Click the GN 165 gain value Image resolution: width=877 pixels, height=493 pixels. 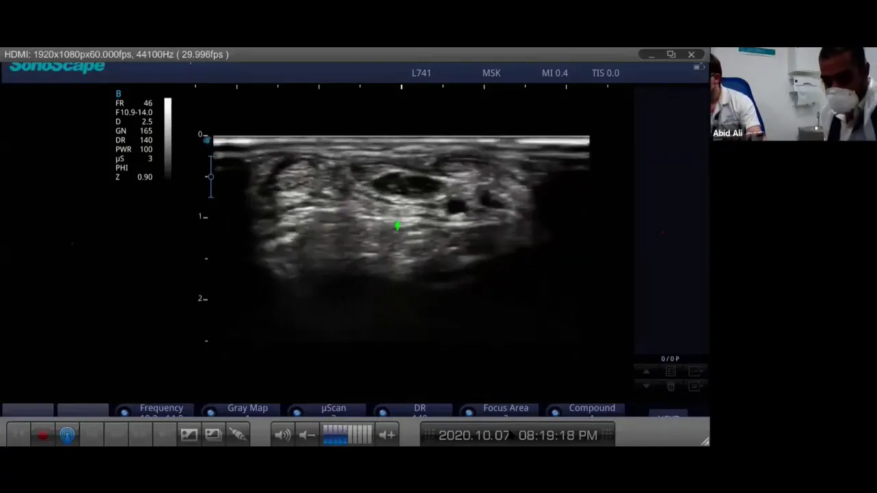tap(134, 131)
